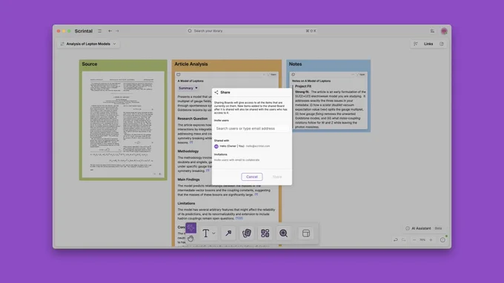This screenshot has height=283, width=504.
Task: Select the Text tool
Action: pyautogui.click(x=206, y=233)
